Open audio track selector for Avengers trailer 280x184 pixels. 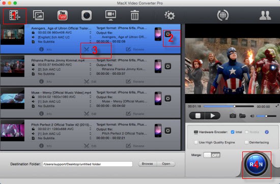[90, 37]
